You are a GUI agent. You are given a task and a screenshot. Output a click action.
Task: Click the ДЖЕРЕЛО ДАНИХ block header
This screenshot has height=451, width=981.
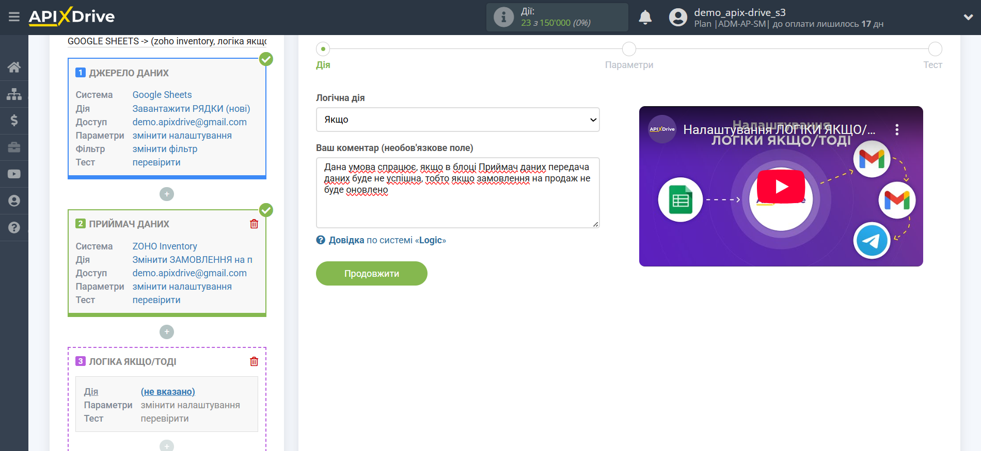[x=129, y=73]
